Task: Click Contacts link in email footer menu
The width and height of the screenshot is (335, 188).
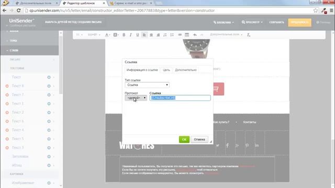Action: 250,122
